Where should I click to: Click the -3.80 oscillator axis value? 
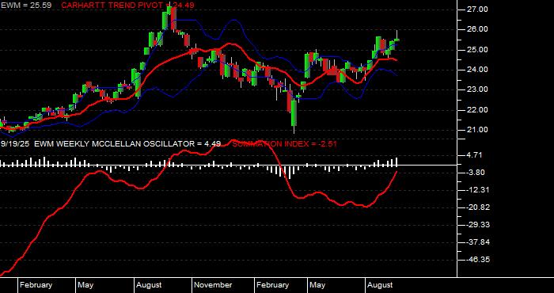(476, 173)
